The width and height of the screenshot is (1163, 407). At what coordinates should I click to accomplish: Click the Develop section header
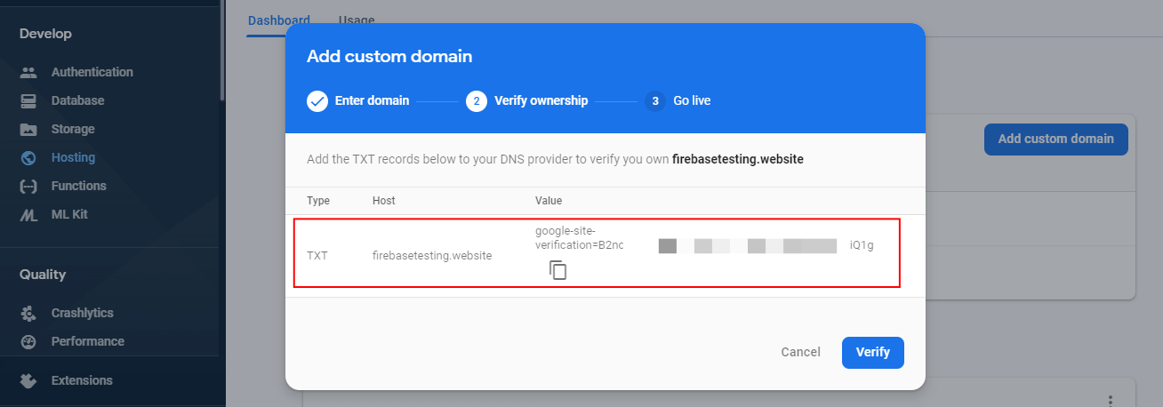tap(46, 34)
